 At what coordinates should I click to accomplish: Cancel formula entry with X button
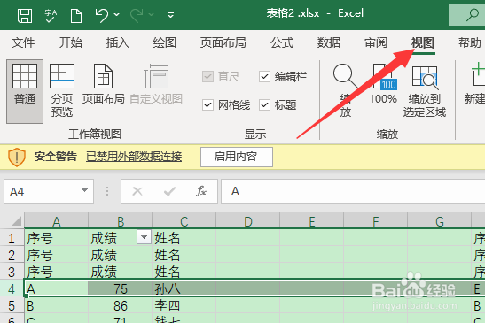[x=137, y=191]
